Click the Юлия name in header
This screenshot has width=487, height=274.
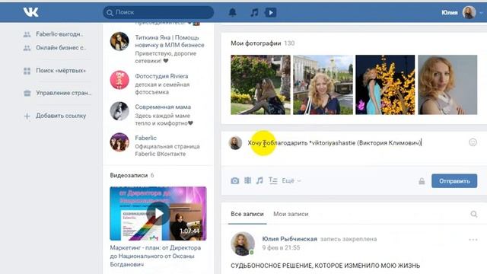point(450,13)
